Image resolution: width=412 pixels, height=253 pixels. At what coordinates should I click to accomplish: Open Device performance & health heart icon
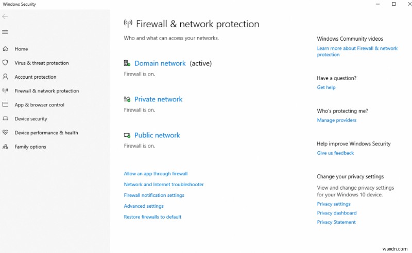tap(5, 132)
